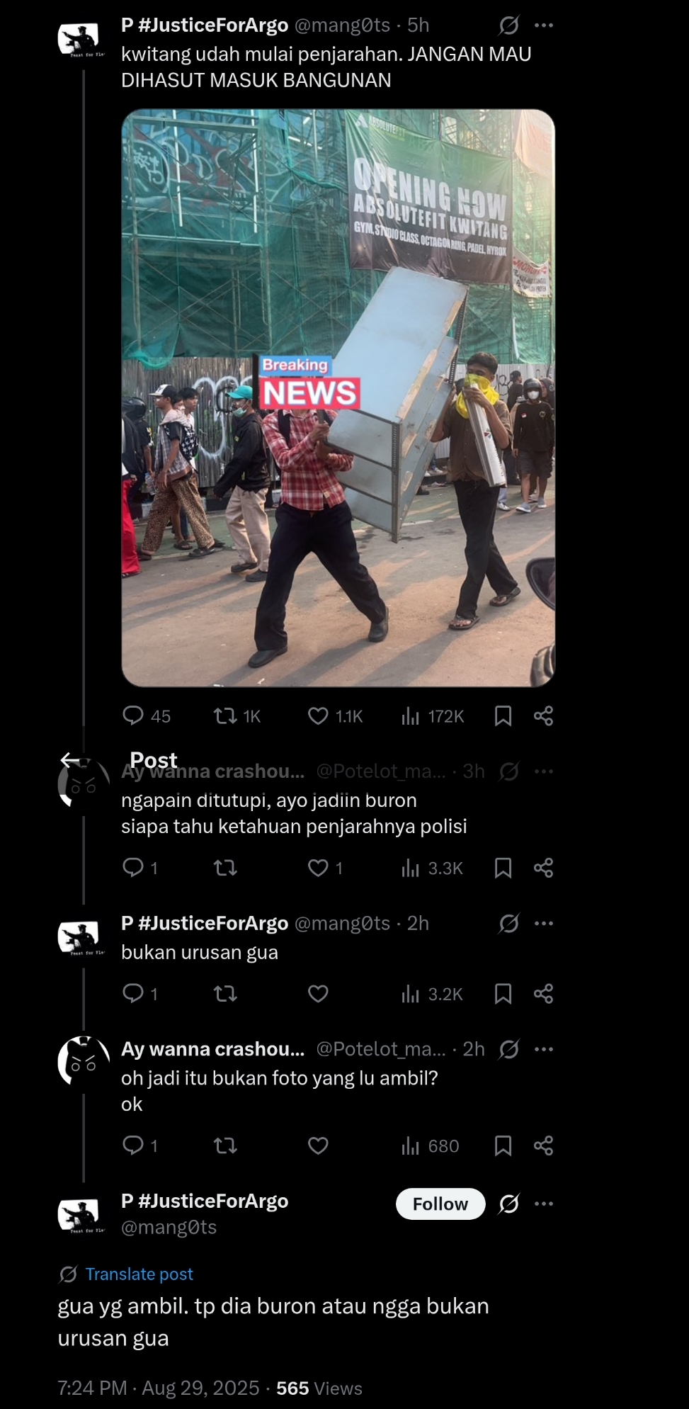Like the reply 'ngapain ditutupi, ayo jadiin buron'
Image resolution: width=689 pixels, height=1409 pixels.
(x=318, y=868)
